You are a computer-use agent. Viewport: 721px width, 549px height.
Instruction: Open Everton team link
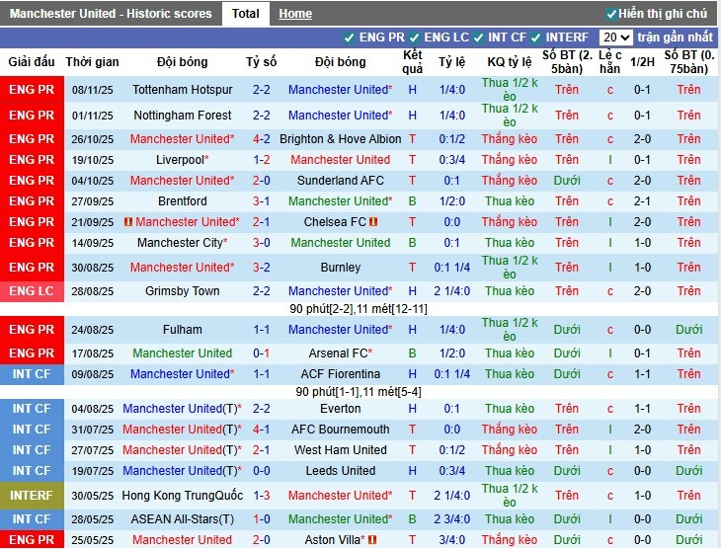tap(341, 409)
